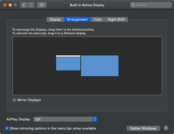Open the Color tab
The height and width of the screenshot is (134, 174).
(x=98, y=20)
